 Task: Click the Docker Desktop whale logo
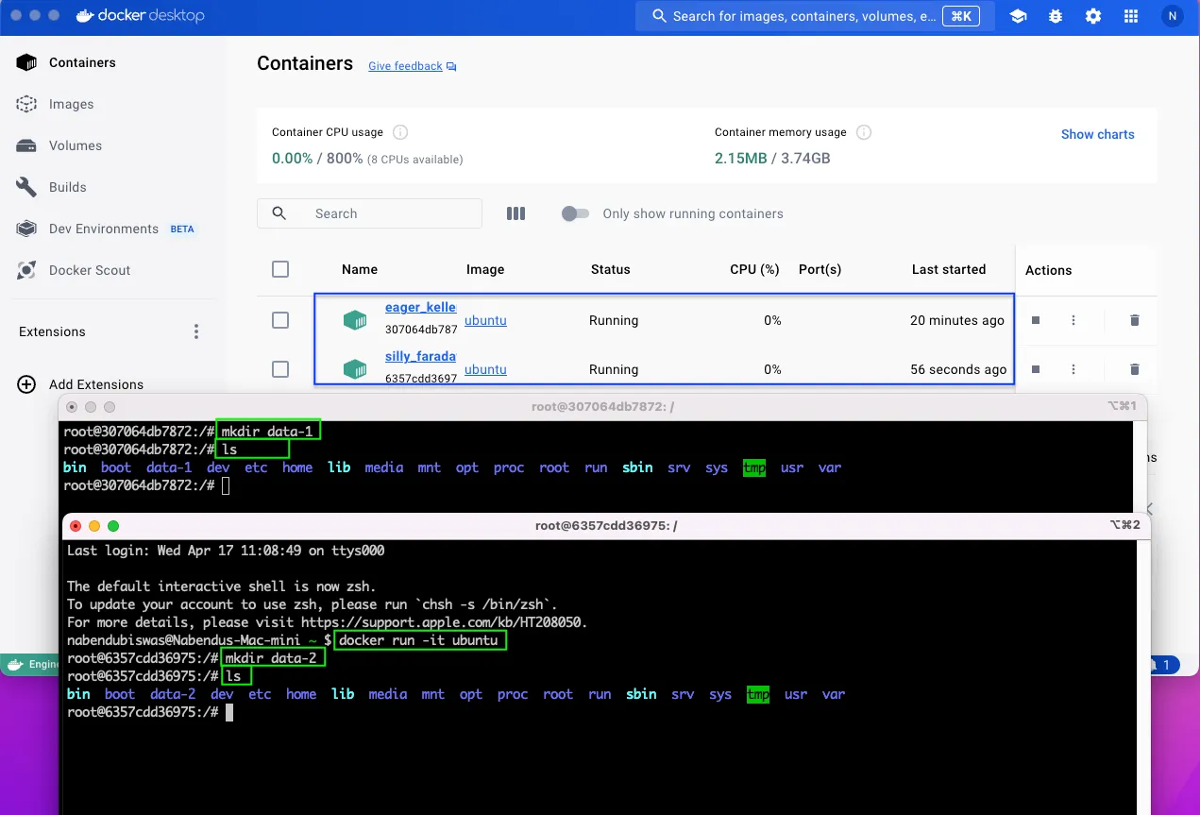point(83,16)
